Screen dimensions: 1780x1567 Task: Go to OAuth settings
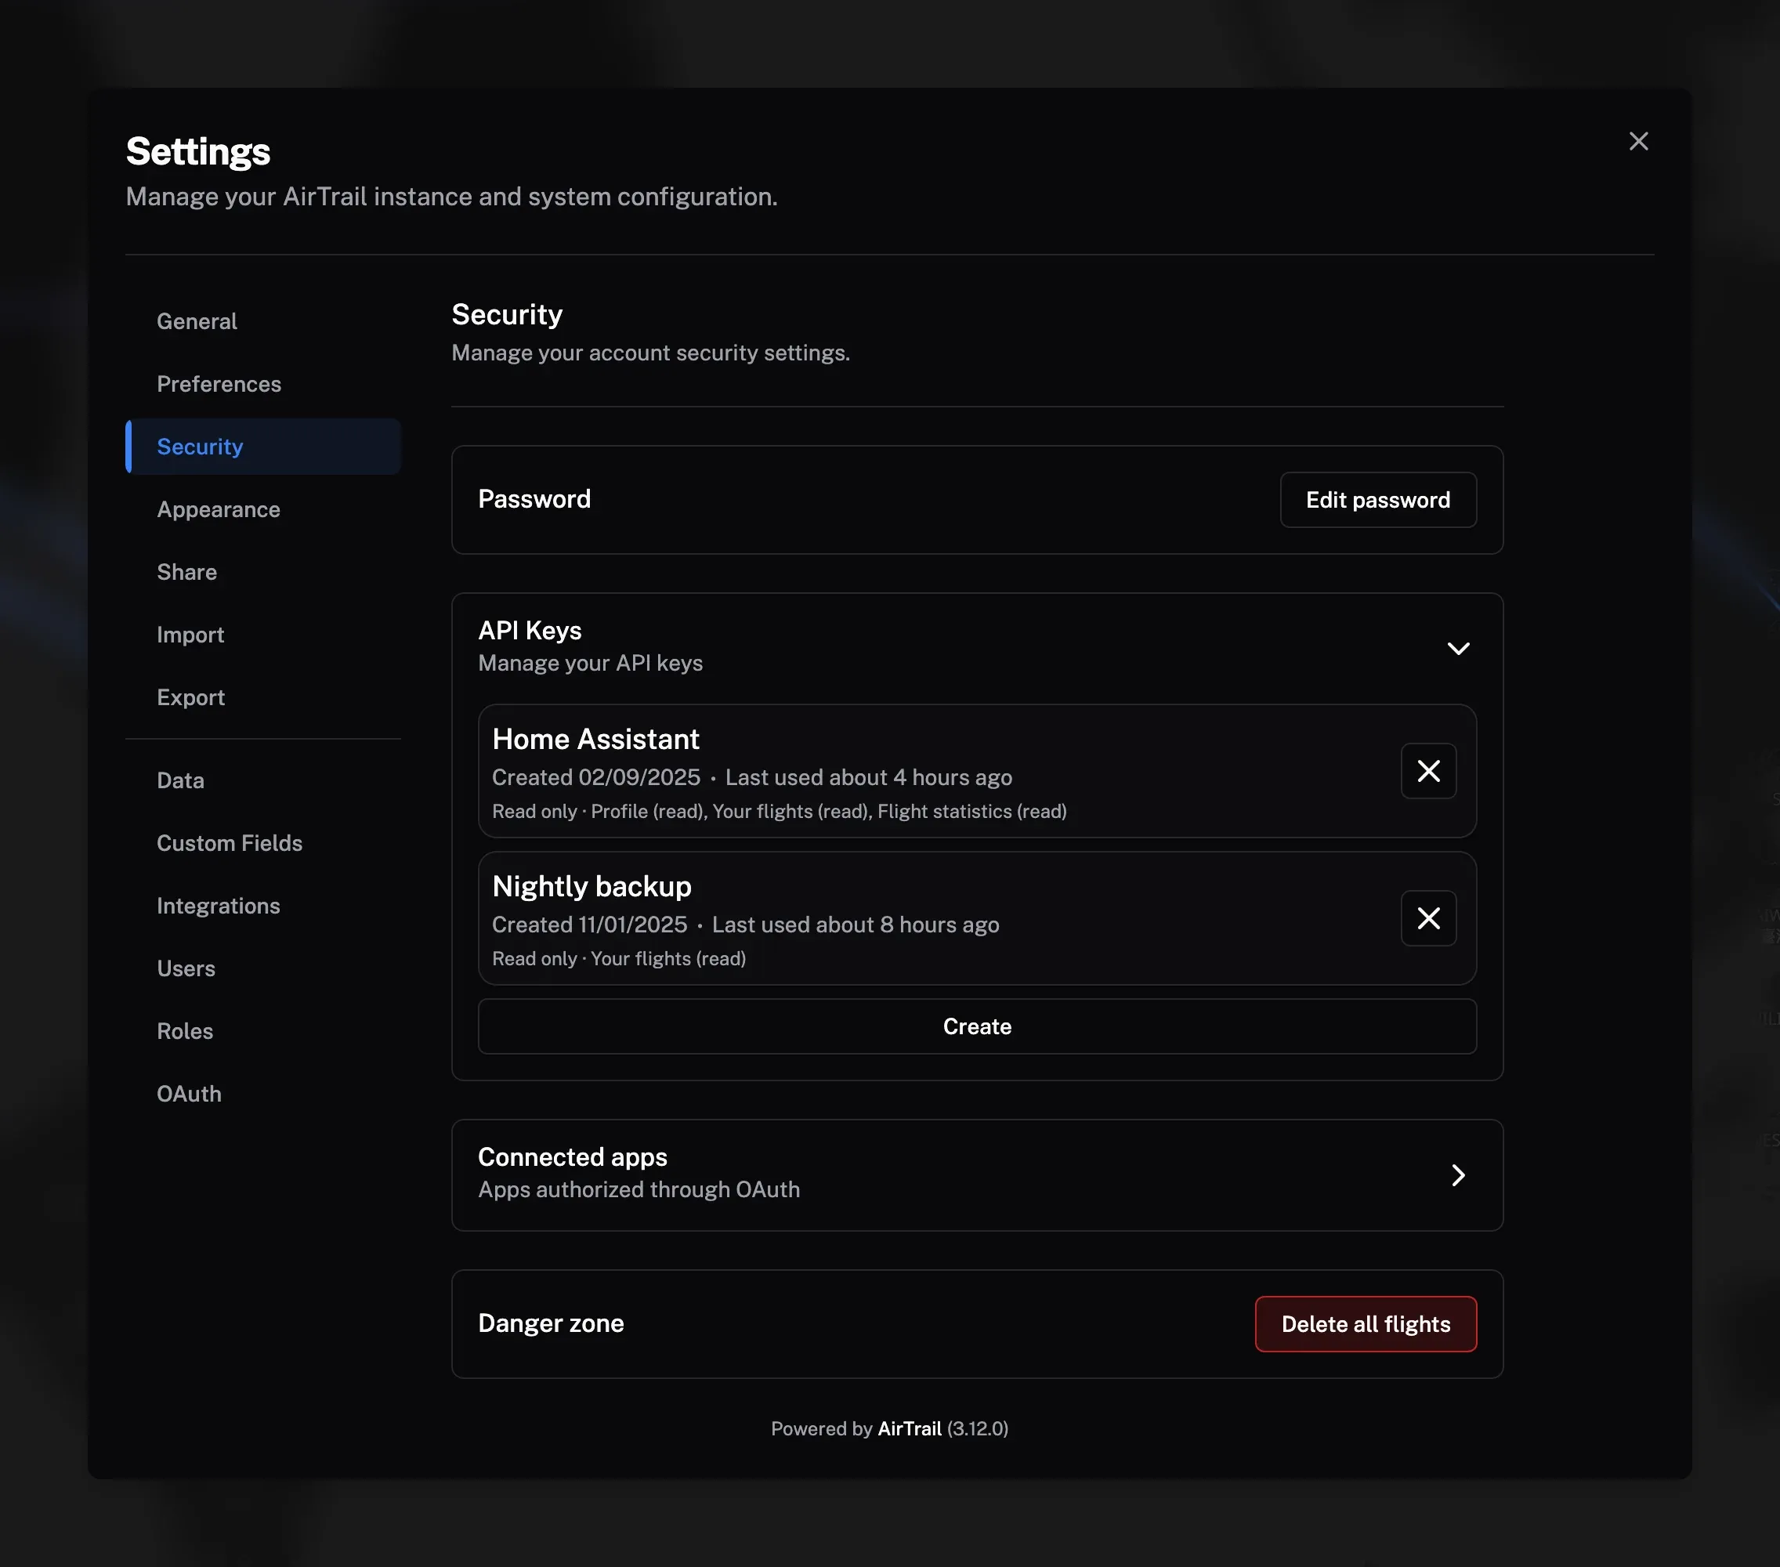tap(263, 1094)
